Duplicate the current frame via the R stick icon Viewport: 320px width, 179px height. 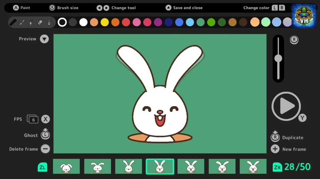point(275,136)
